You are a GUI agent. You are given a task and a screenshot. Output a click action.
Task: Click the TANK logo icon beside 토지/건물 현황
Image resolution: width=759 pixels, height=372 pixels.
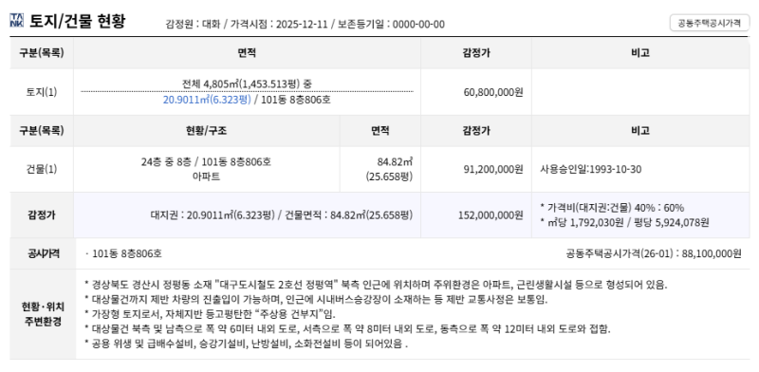pyautogui.click(x=16, y=20)
